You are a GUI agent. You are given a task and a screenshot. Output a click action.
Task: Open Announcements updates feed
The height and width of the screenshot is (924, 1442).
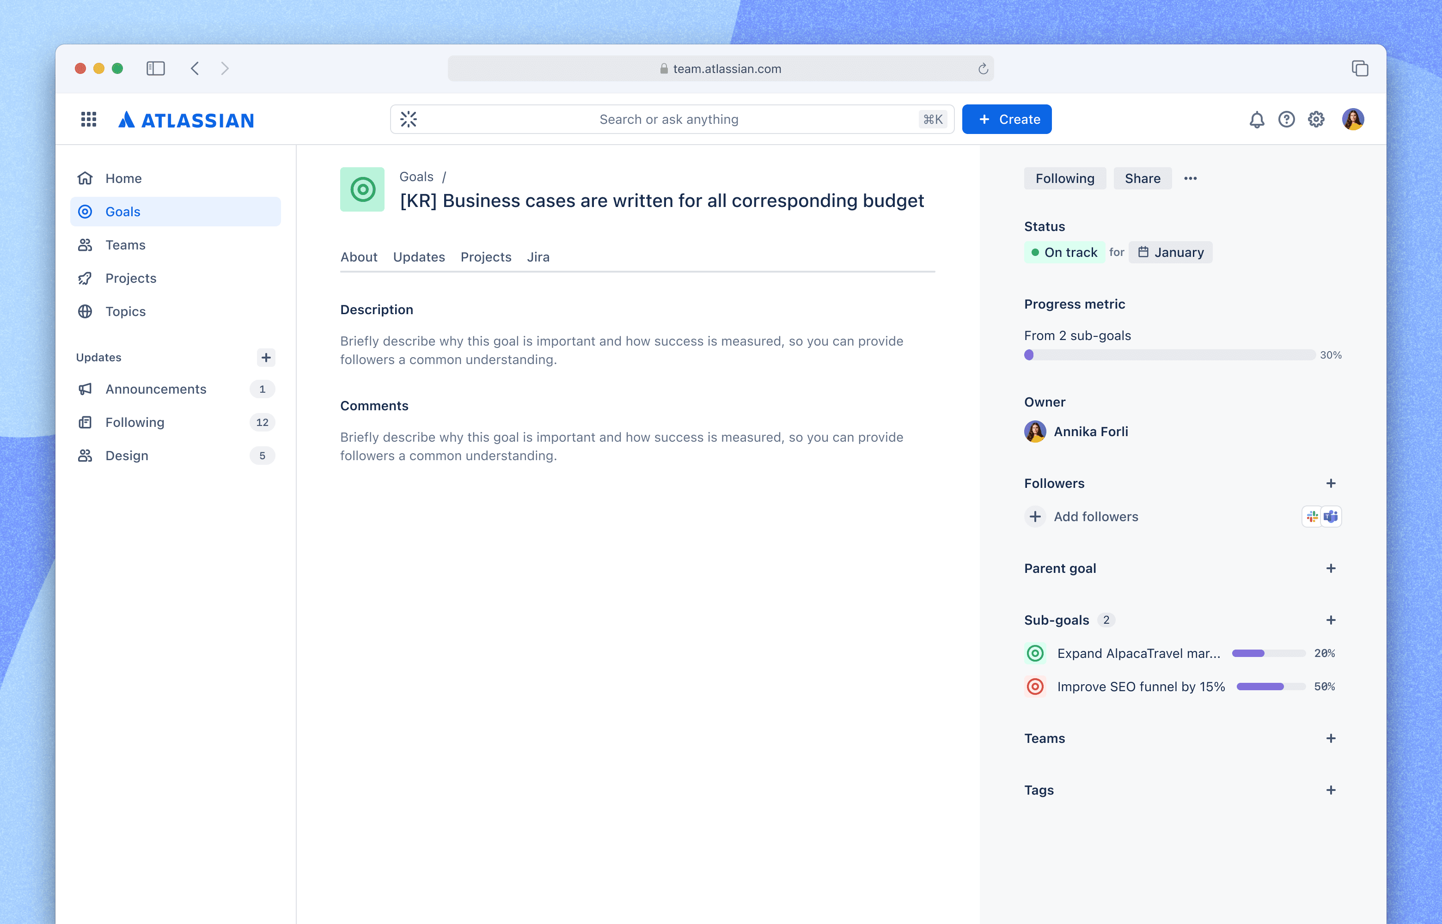click(175, 389)
